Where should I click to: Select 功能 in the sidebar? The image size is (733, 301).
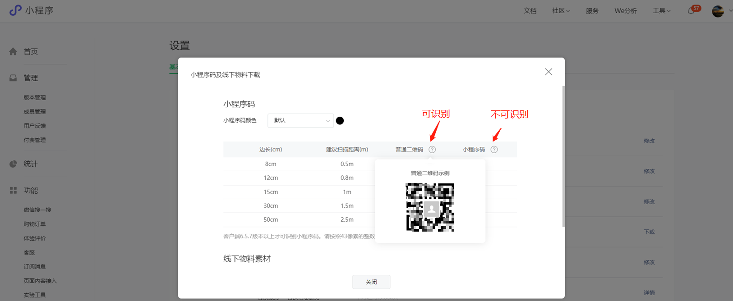[x=31, y=191]
